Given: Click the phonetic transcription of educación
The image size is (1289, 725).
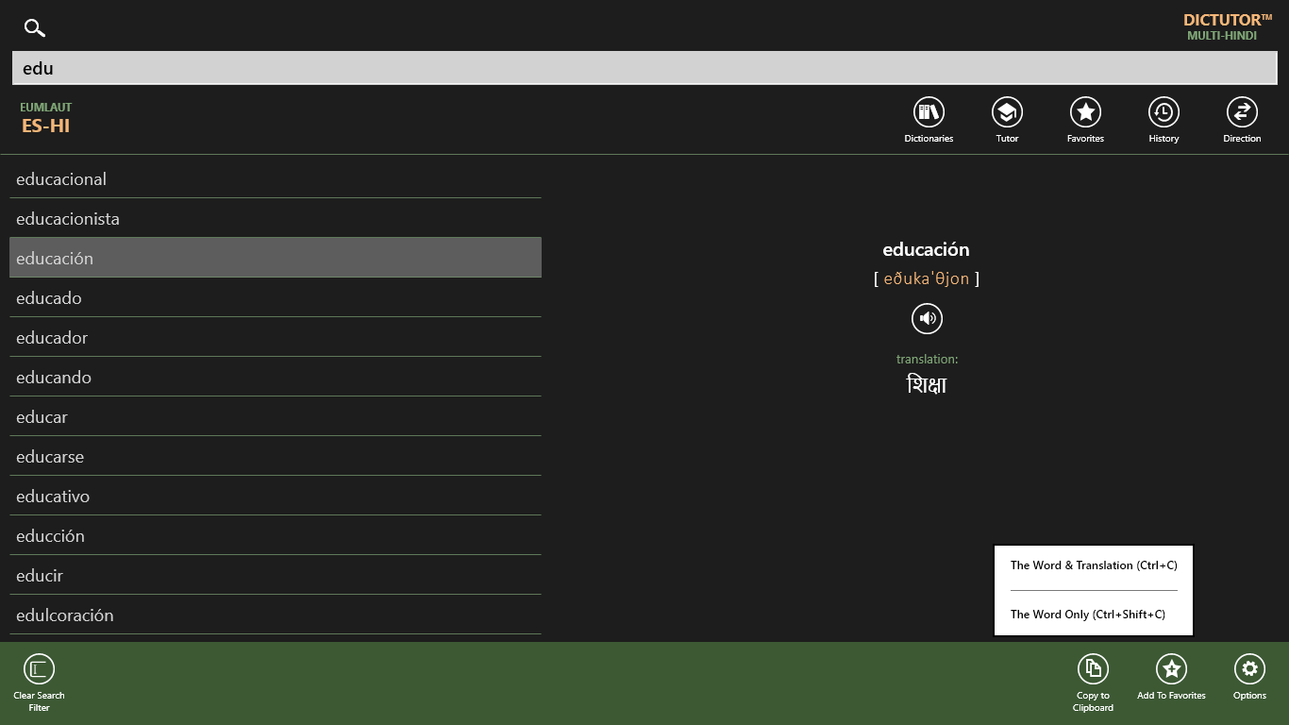Looking at the screenshot, I should (x=927, y=278).
